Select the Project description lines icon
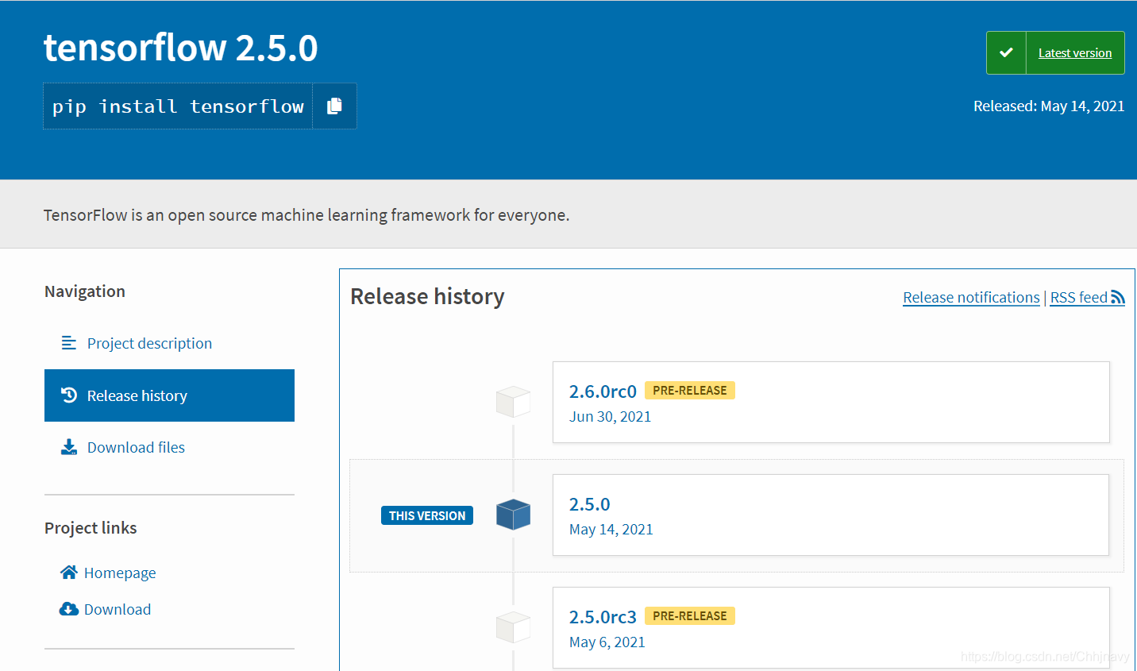The image size is (1137, 671). click(67, 342)
